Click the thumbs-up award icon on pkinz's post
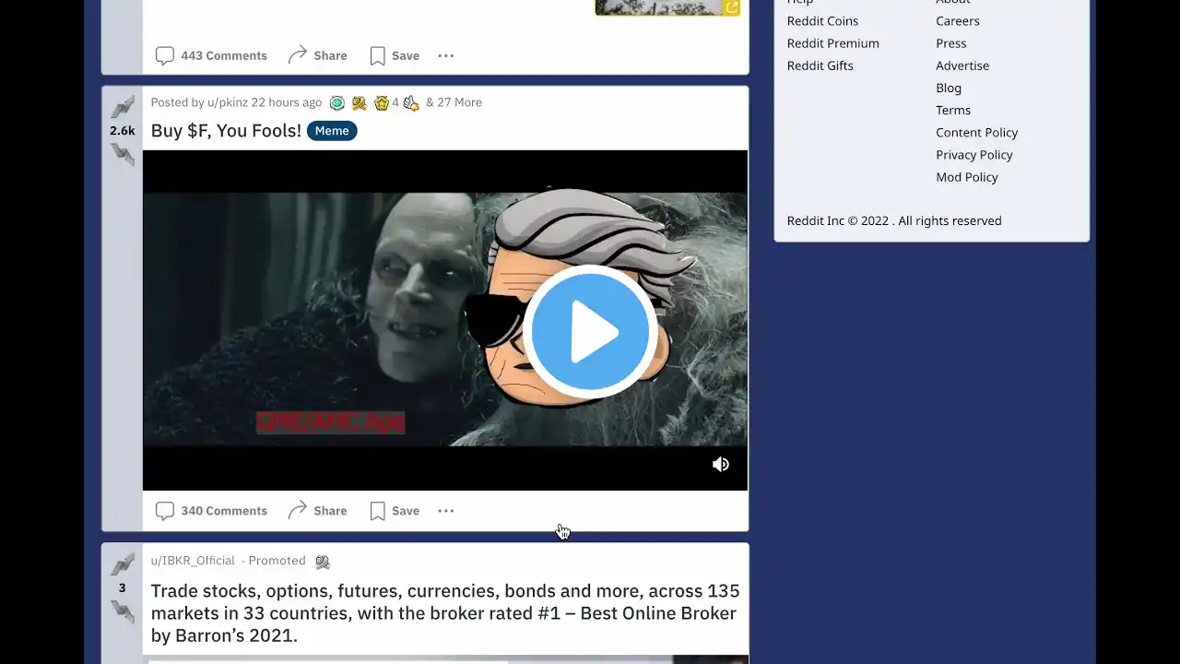Viewport: 1180px width, 664px height. coord(411,103)
